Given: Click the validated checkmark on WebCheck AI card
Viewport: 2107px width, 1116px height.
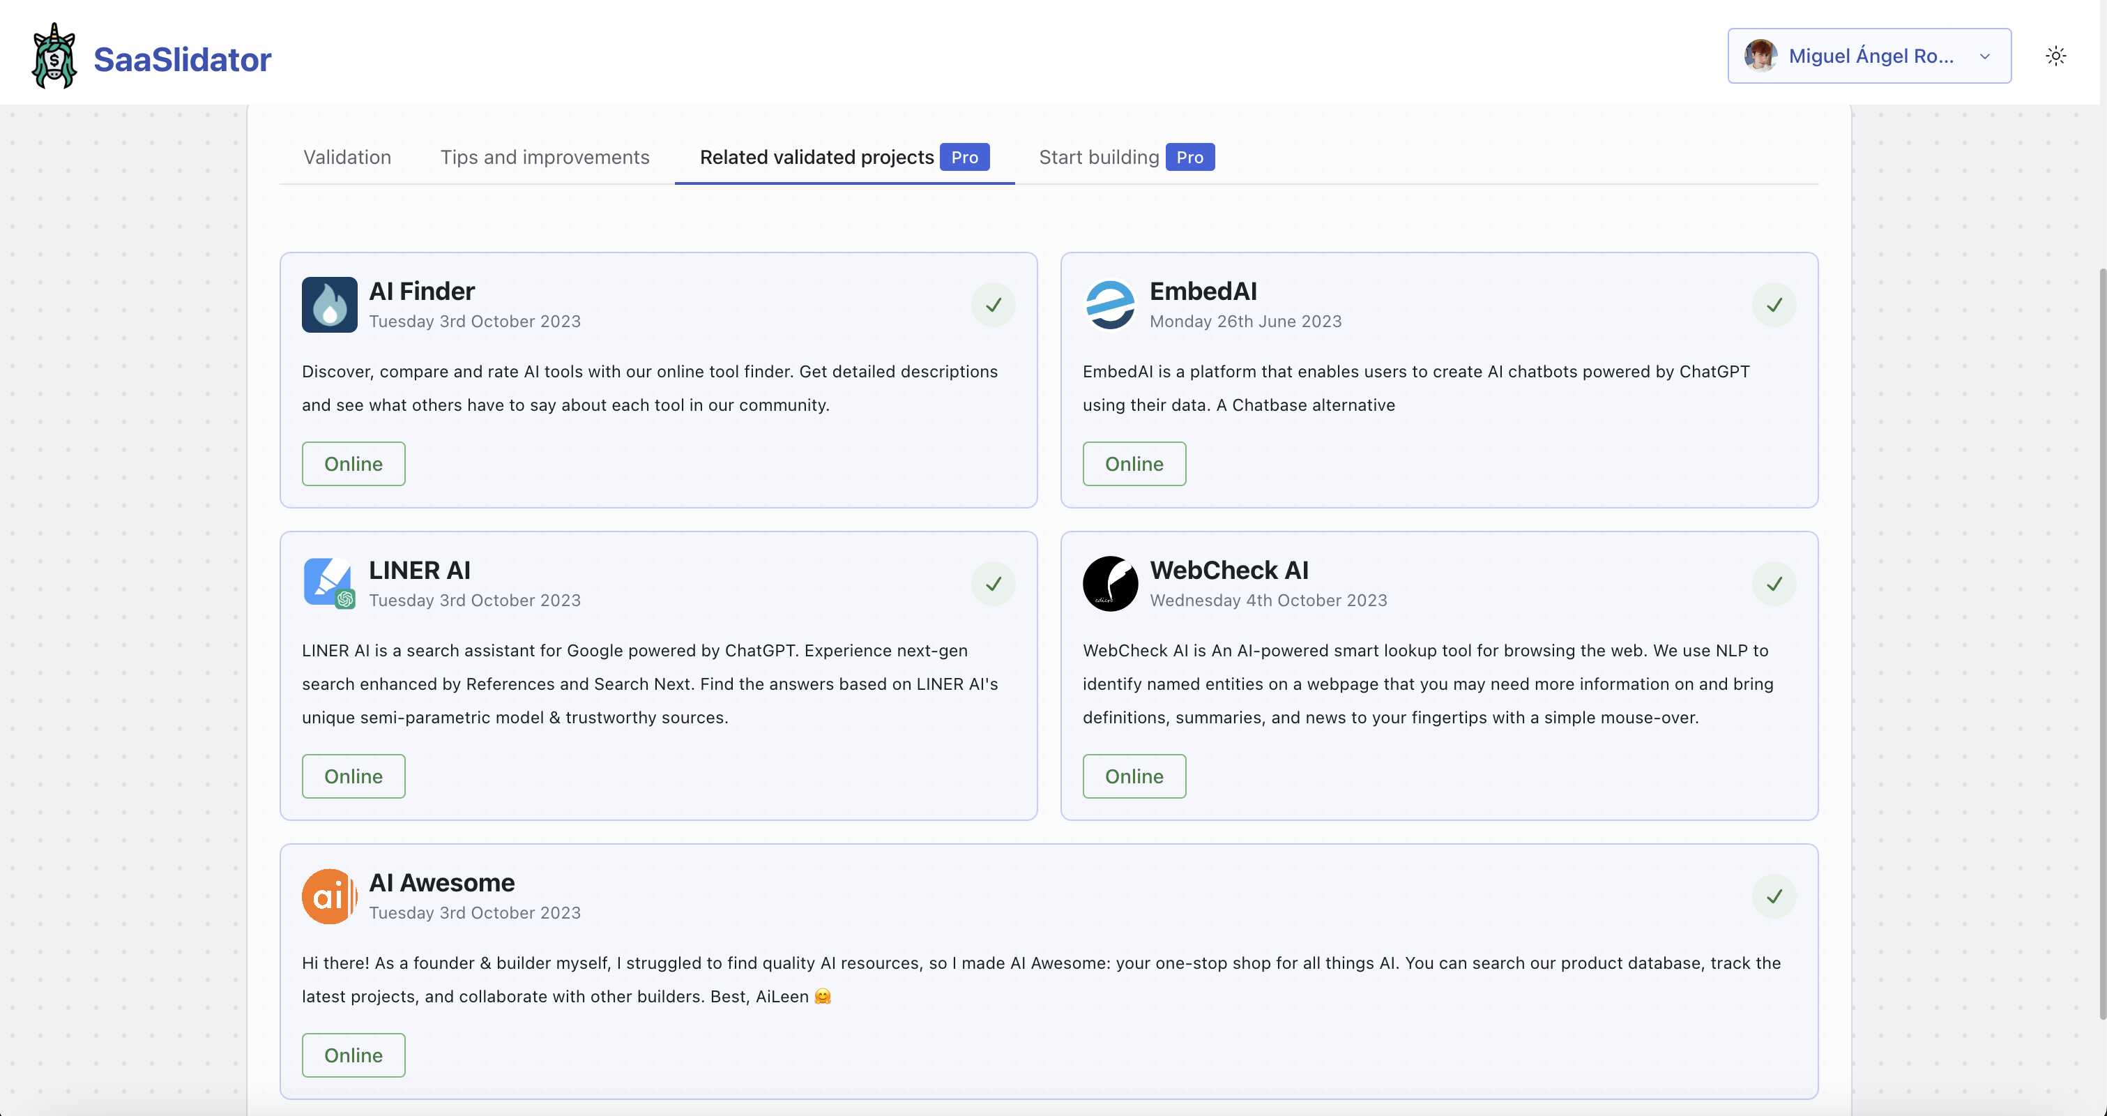Looking at the screenshot, I should pyautogui.click(x=1773, y=583).
